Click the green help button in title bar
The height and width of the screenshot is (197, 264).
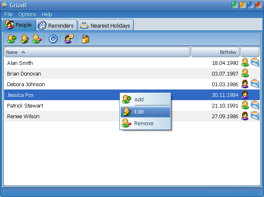coord(234,5)
